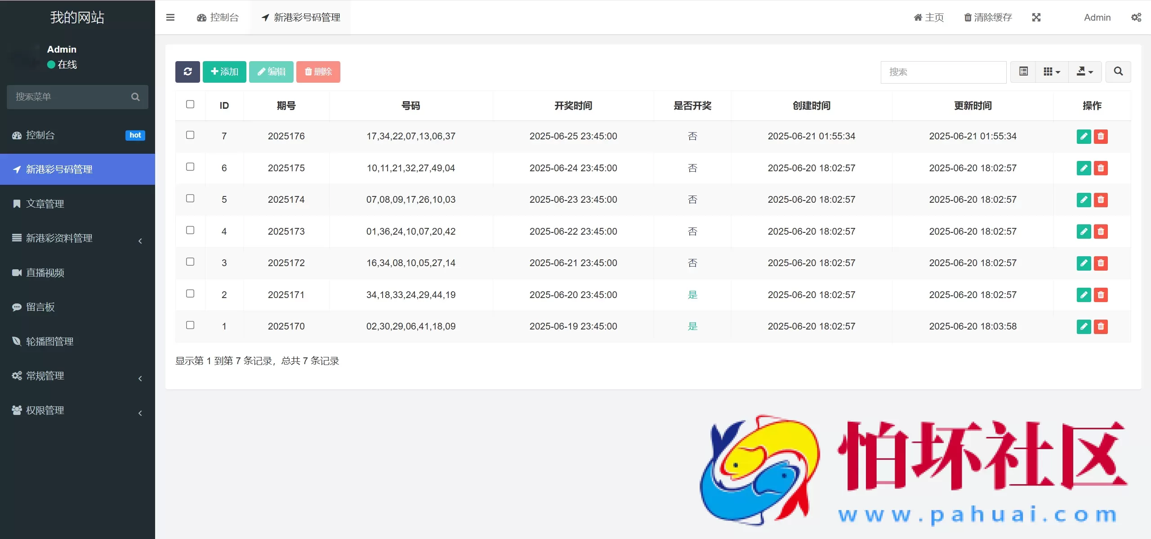Switch to the 控制台 tab
Screen dimensions: 1151x539
[x=218, y=17]
